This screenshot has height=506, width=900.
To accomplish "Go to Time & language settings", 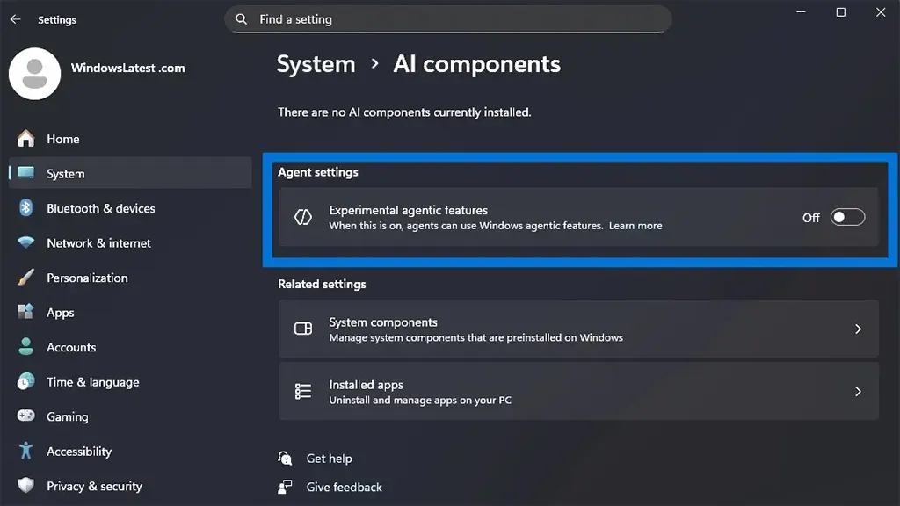I will pyautogui.click(x=92, y=382).
